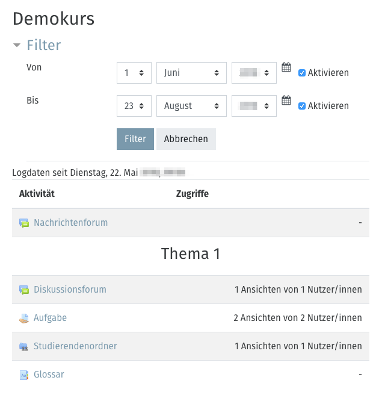
Task: Open the Von day dropdown showing 1
Action: click(x=134, y=73)
